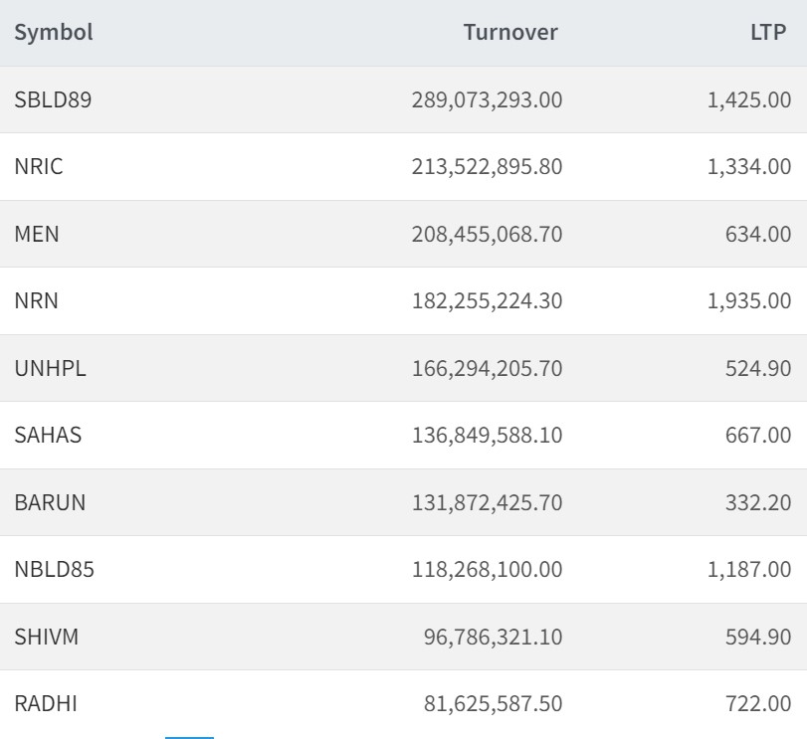Click NRIC LTP value 1,334.00
This screenshot has width=807, height=739.
(749, 167)
